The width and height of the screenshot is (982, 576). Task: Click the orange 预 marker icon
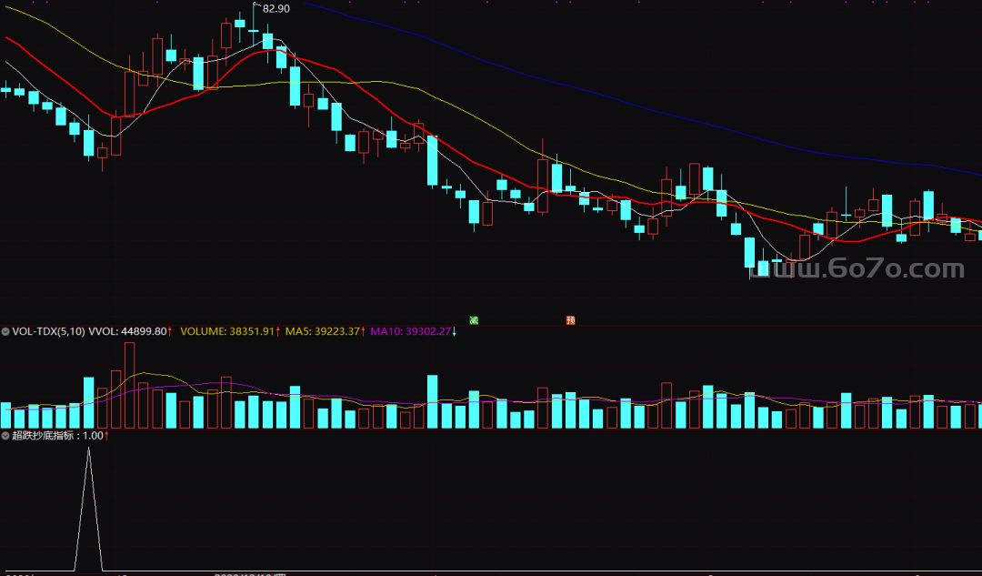(x=571, y=320)
